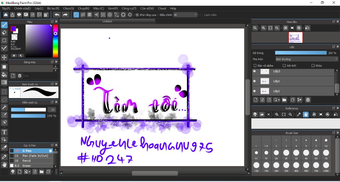Click the Redo arrow in the toolbar
This screenshot has width=340, height=182.
click(65, 15)
